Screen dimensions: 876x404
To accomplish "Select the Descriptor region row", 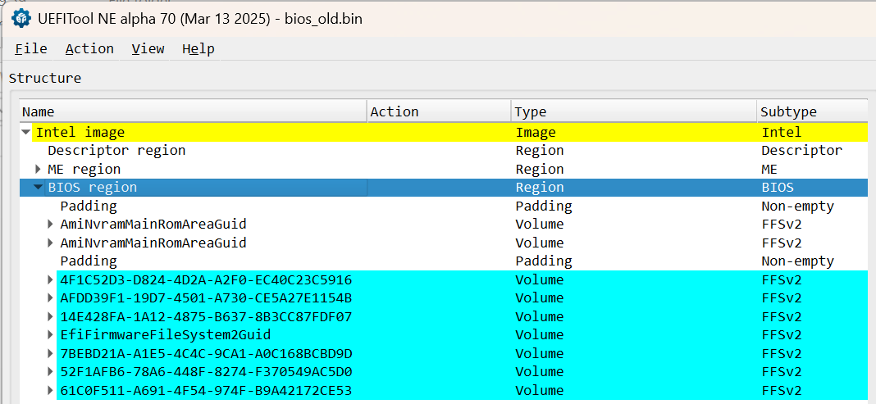I will click(444, 151).
